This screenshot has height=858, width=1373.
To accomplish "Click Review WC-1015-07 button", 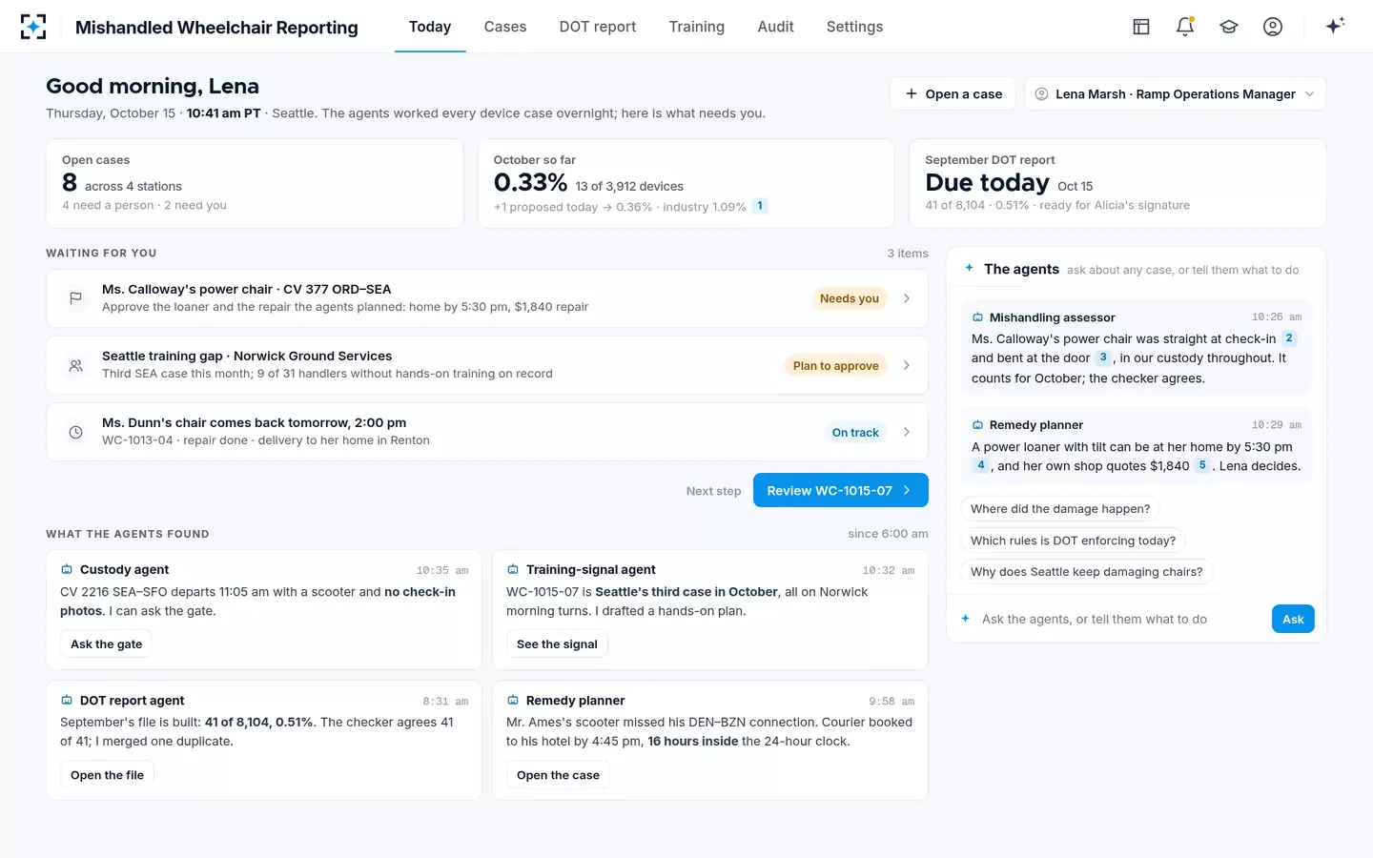I will coord(841,490).
